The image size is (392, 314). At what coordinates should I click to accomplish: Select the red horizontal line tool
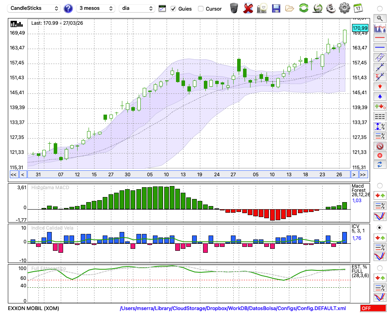[379, 38]
